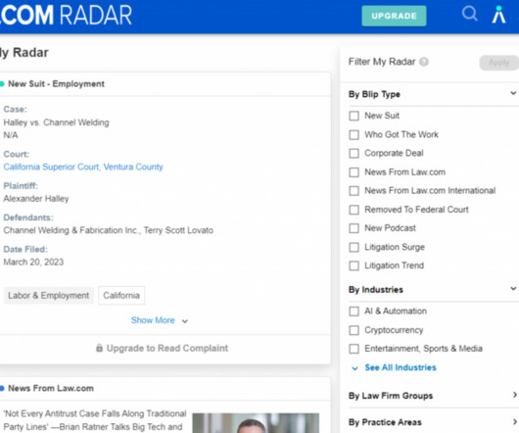Check the New Suit filter
Image resolution: width=519 pixels, height=433 pixels.
pos(354,116)
